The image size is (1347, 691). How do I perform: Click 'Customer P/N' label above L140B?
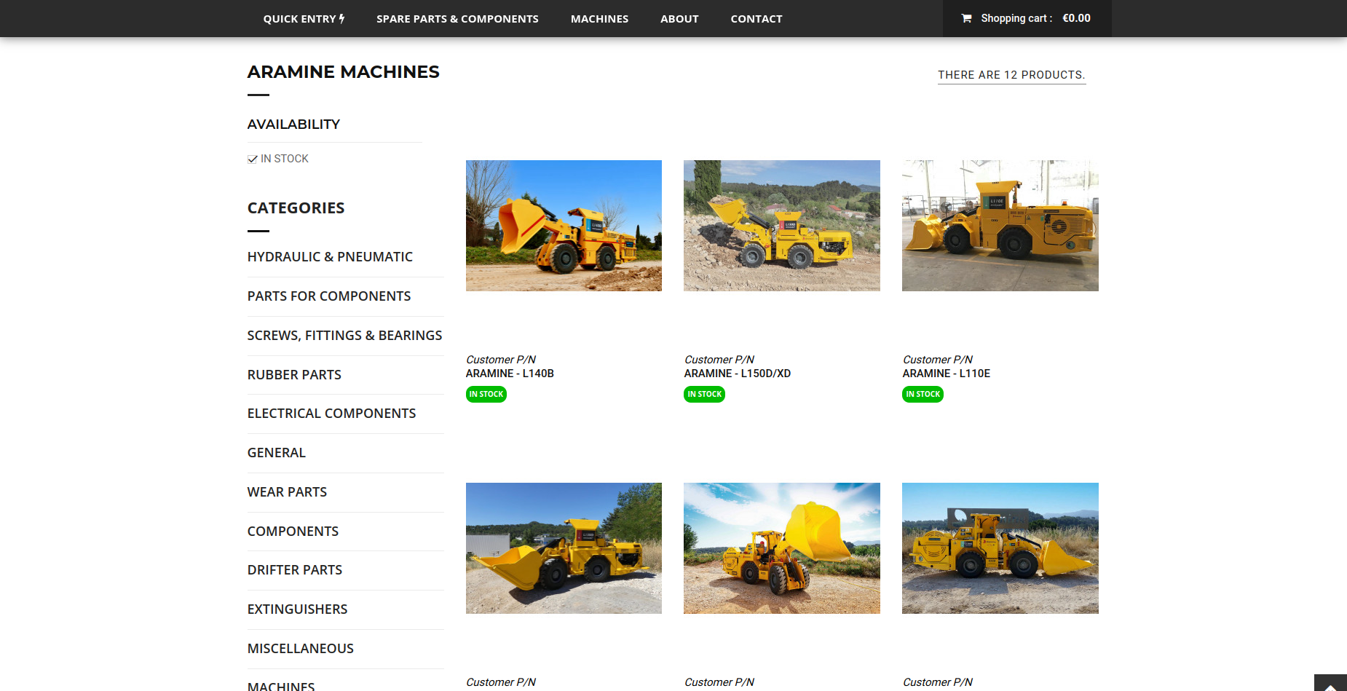pos(501,360)
